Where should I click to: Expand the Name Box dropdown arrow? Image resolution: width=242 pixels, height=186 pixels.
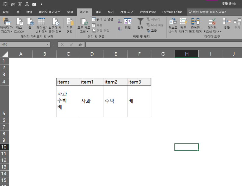pyautogui.click(x=48, y=45)
